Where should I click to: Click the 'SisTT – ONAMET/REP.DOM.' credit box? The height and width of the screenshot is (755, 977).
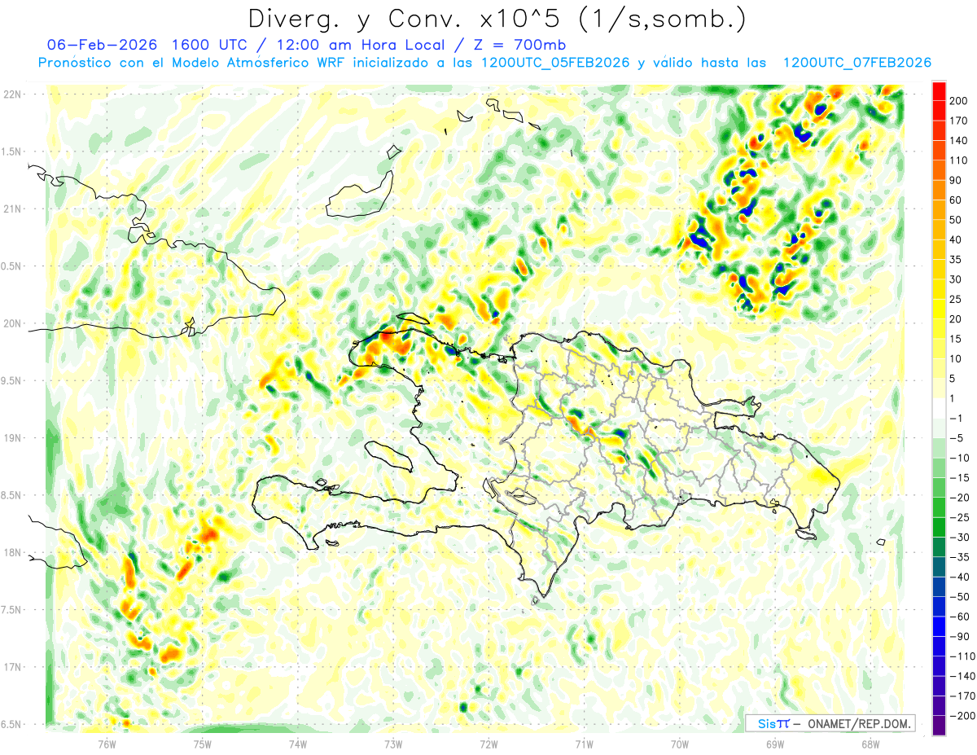(x=830, y=723)
